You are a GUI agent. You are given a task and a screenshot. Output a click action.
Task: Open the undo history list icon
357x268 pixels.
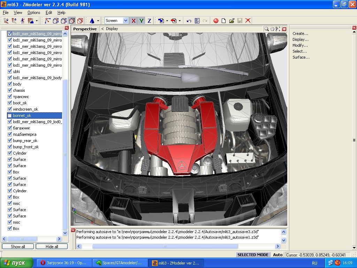tap(197, 21)
